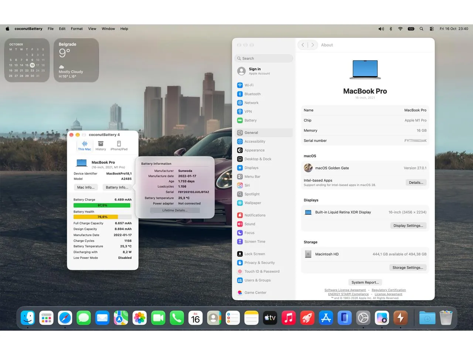
Task: Open Siri settings
Action: click(x=264, y=186)
